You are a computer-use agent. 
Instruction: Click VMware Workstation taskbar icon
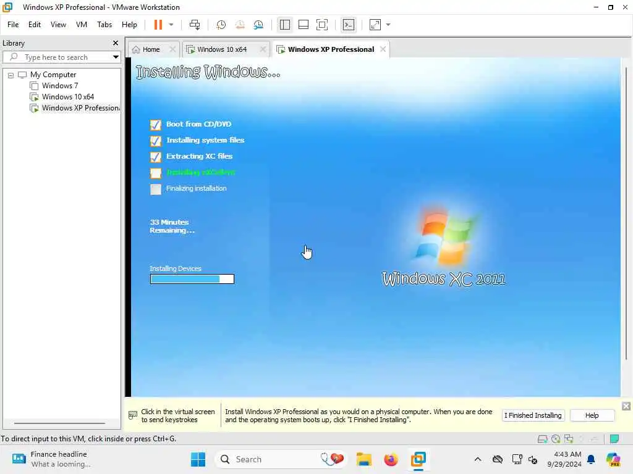[418, 459]
